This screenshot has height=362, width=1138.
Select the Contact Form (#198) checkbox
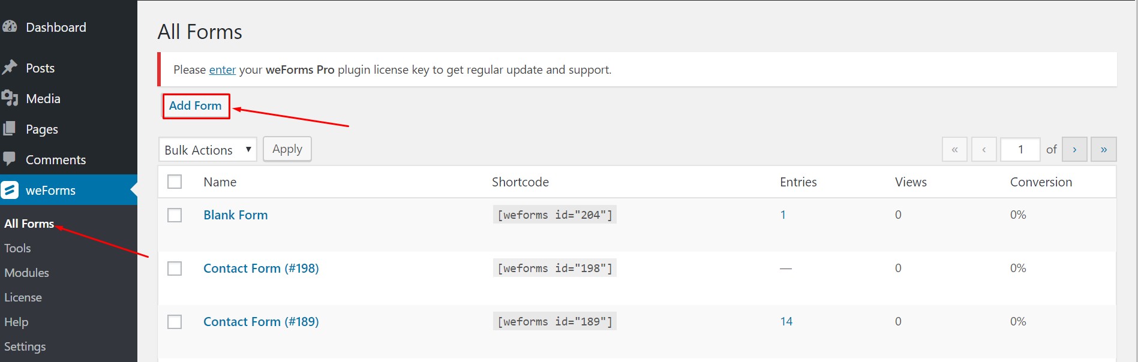pos(175,268)
